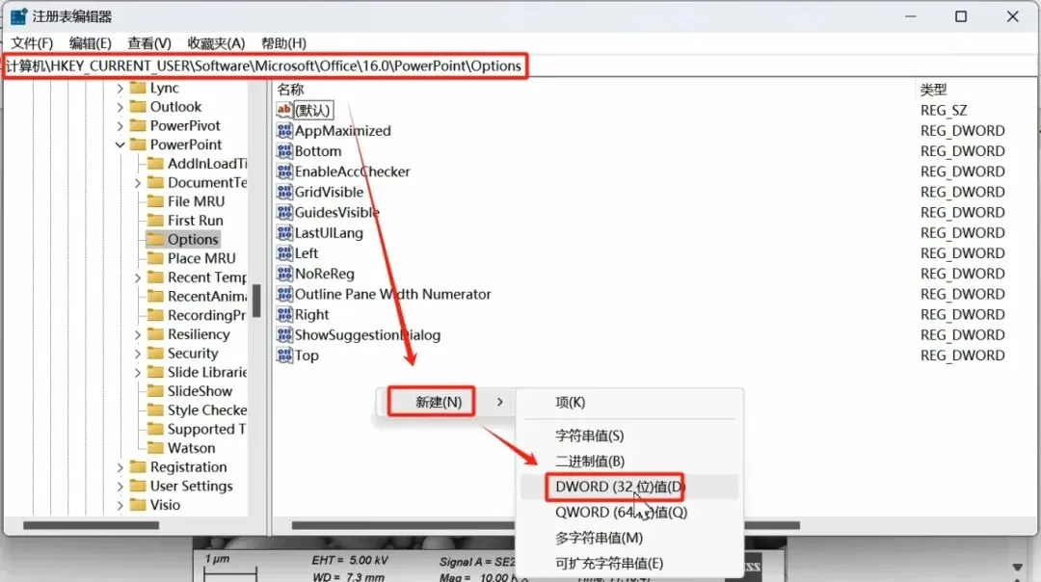Click the values pane horizontal scrollbar
The width and height of the screenshot is (1041, 582).
pos(546,525)
